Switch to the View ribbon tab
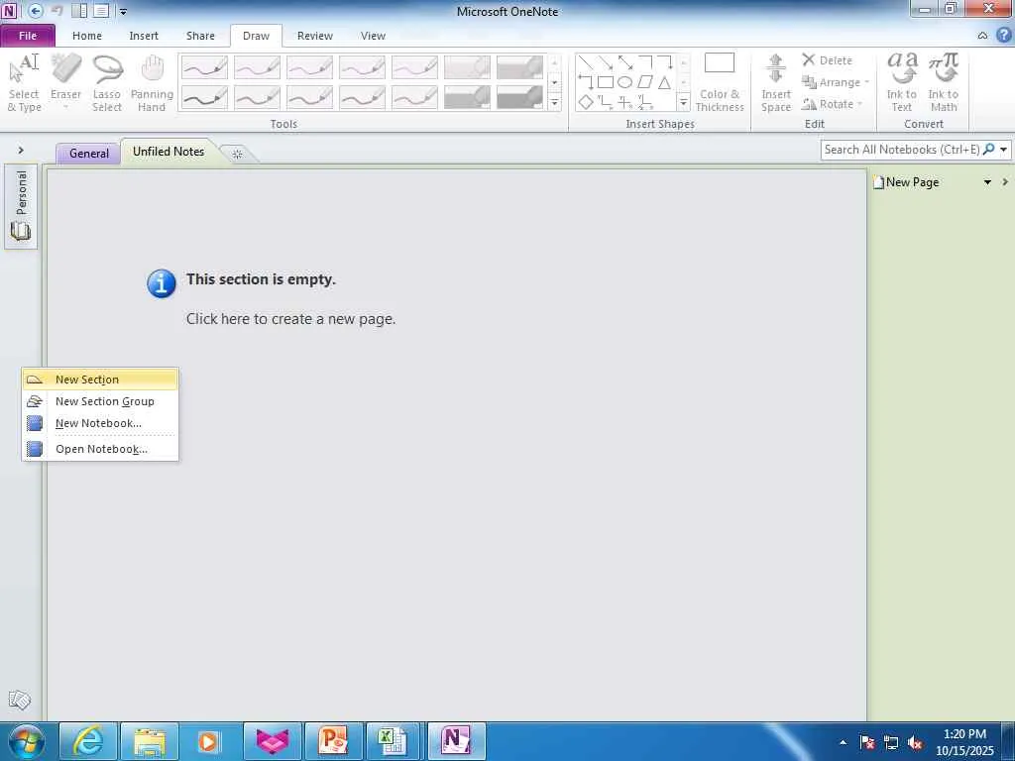 pos(373,36)
